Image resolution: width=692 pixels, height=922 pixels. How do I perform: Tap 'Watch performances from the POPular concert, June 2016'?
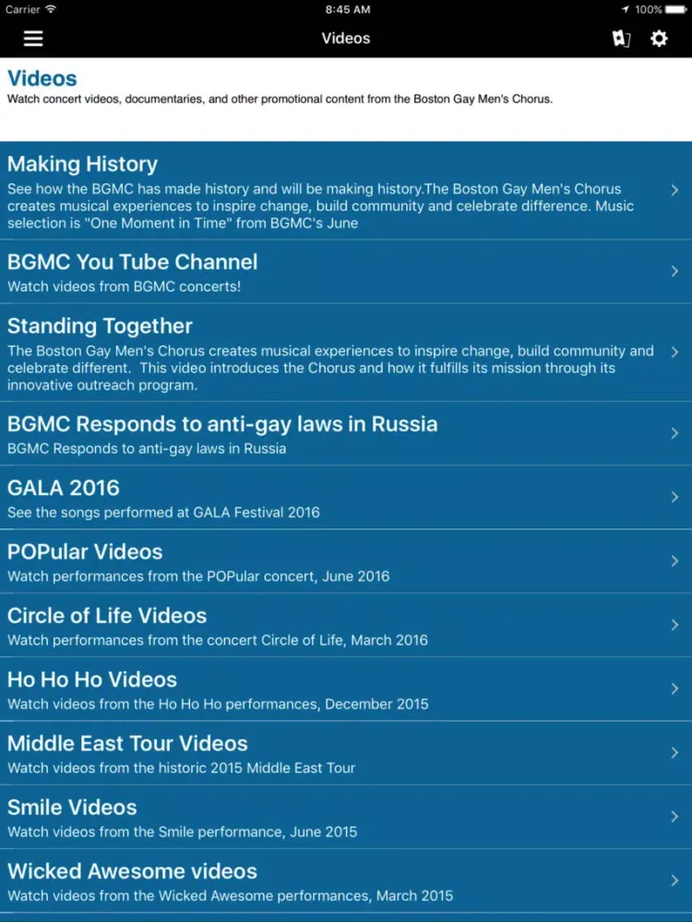[x=198, y=576]
